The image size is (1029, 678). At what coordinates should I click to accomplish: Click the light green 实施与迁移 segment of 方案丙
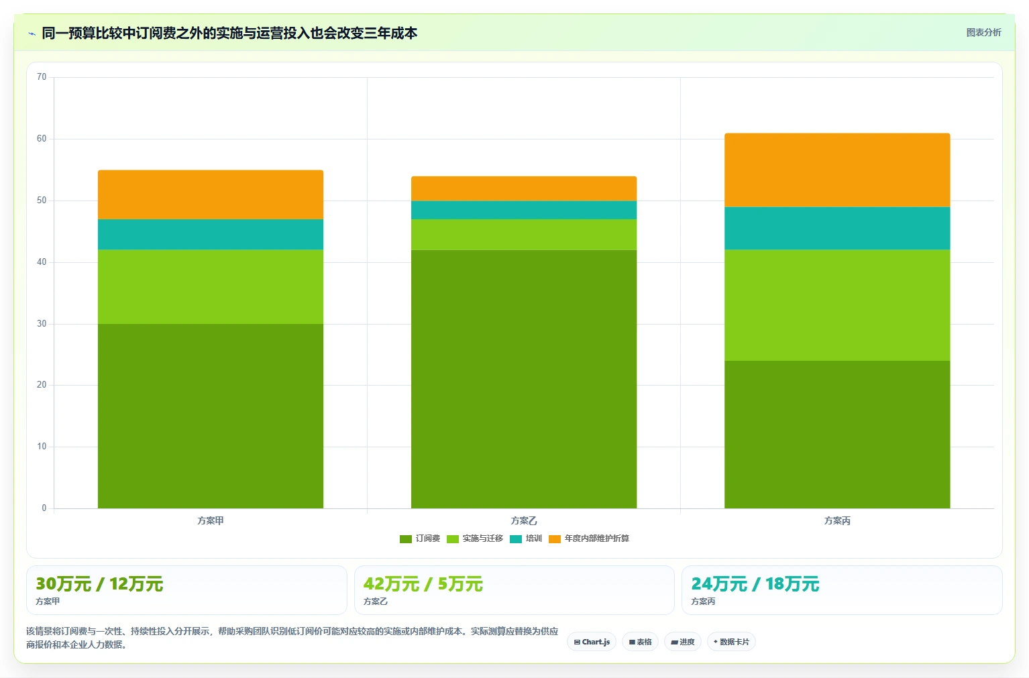837,305
